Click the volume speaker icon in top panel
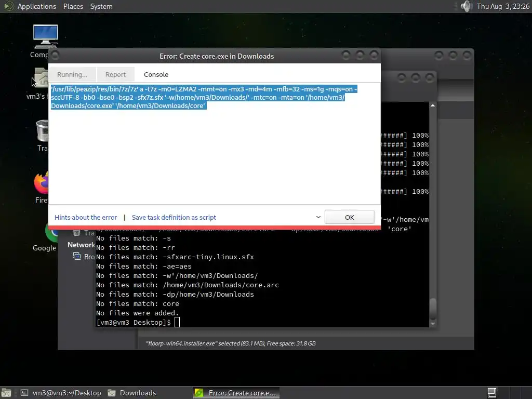The height and width of the screenshot is (399, 532). 466,6
